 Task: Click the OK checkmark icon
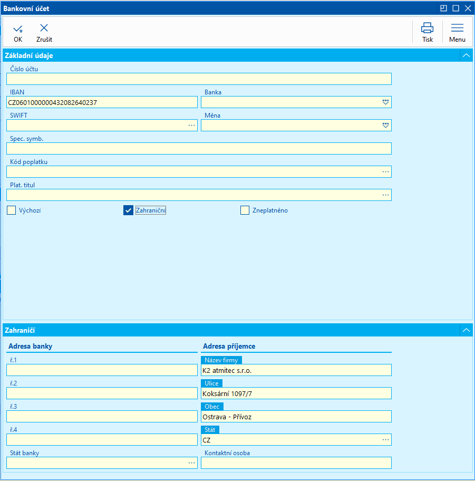[x=18, y=28]
